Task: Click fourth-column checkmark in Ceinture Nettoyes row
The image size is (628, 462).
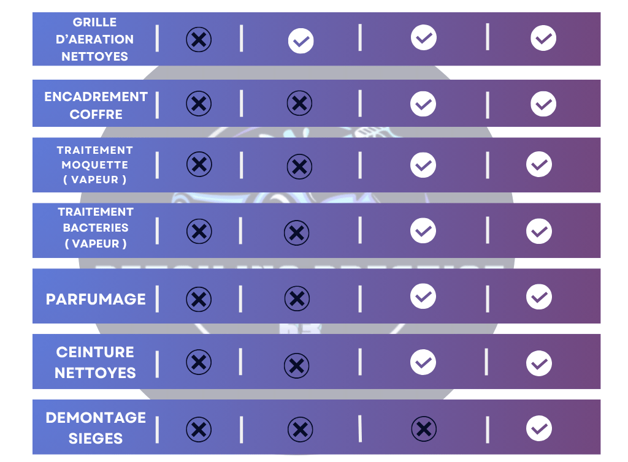Action: tap(539, 363)
